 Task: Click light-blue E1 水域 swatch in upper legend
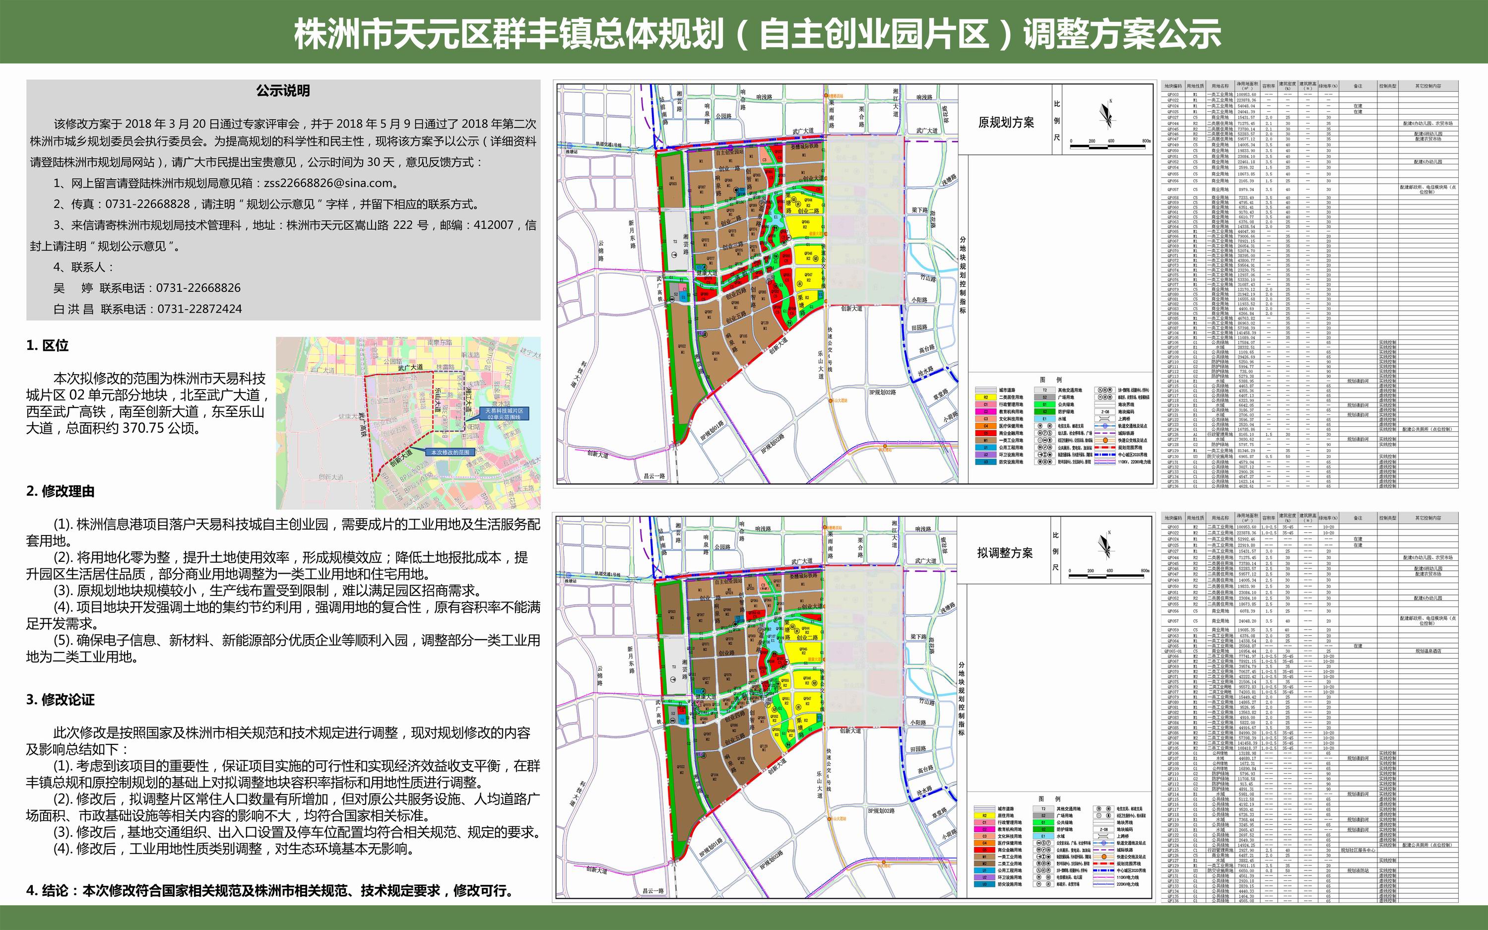click(x=1044, y=419)
